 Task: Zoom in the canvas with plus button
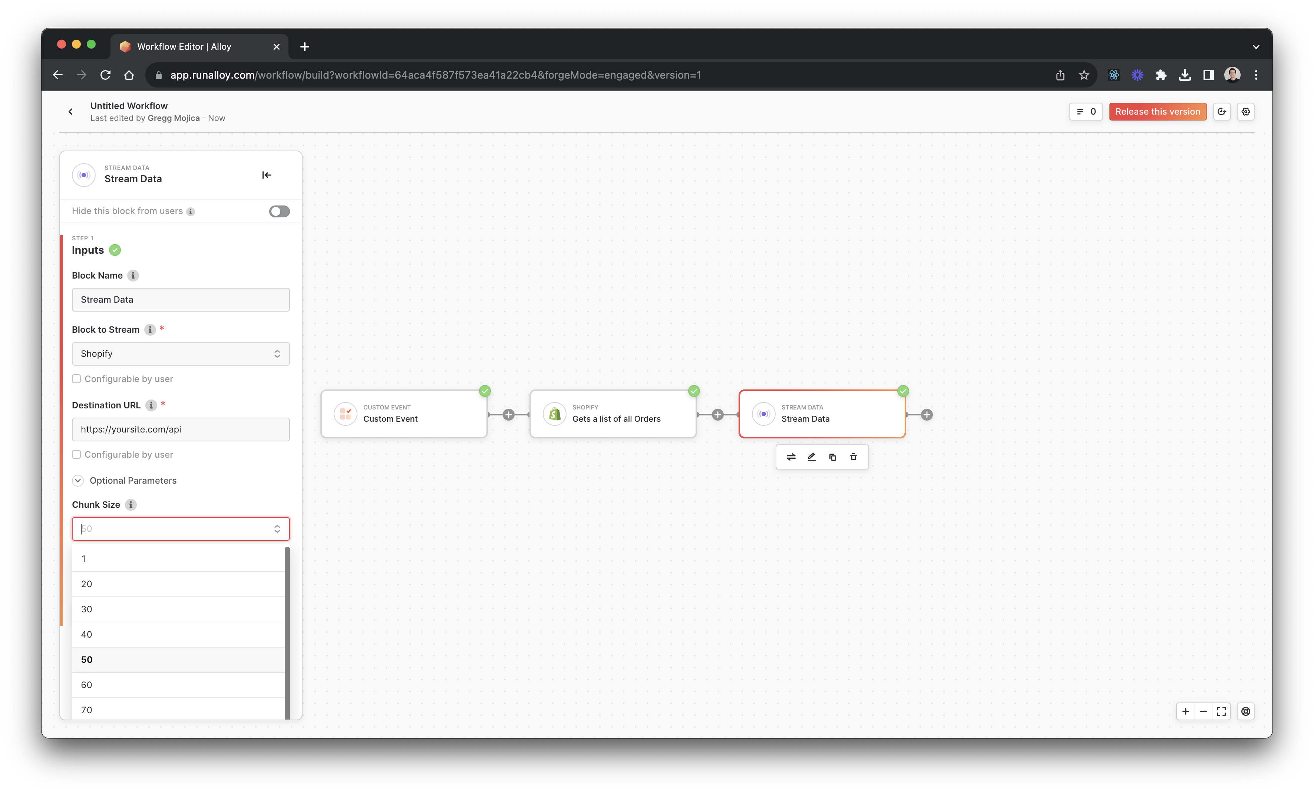coord(1185,711)
